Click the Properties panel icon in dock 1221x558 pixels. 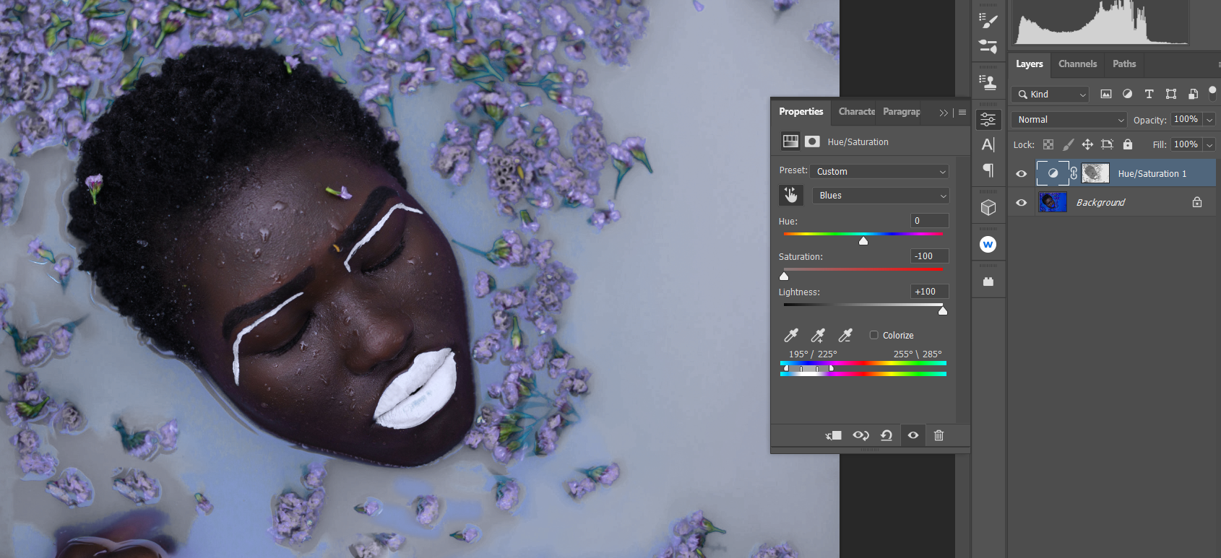[988, 120]
